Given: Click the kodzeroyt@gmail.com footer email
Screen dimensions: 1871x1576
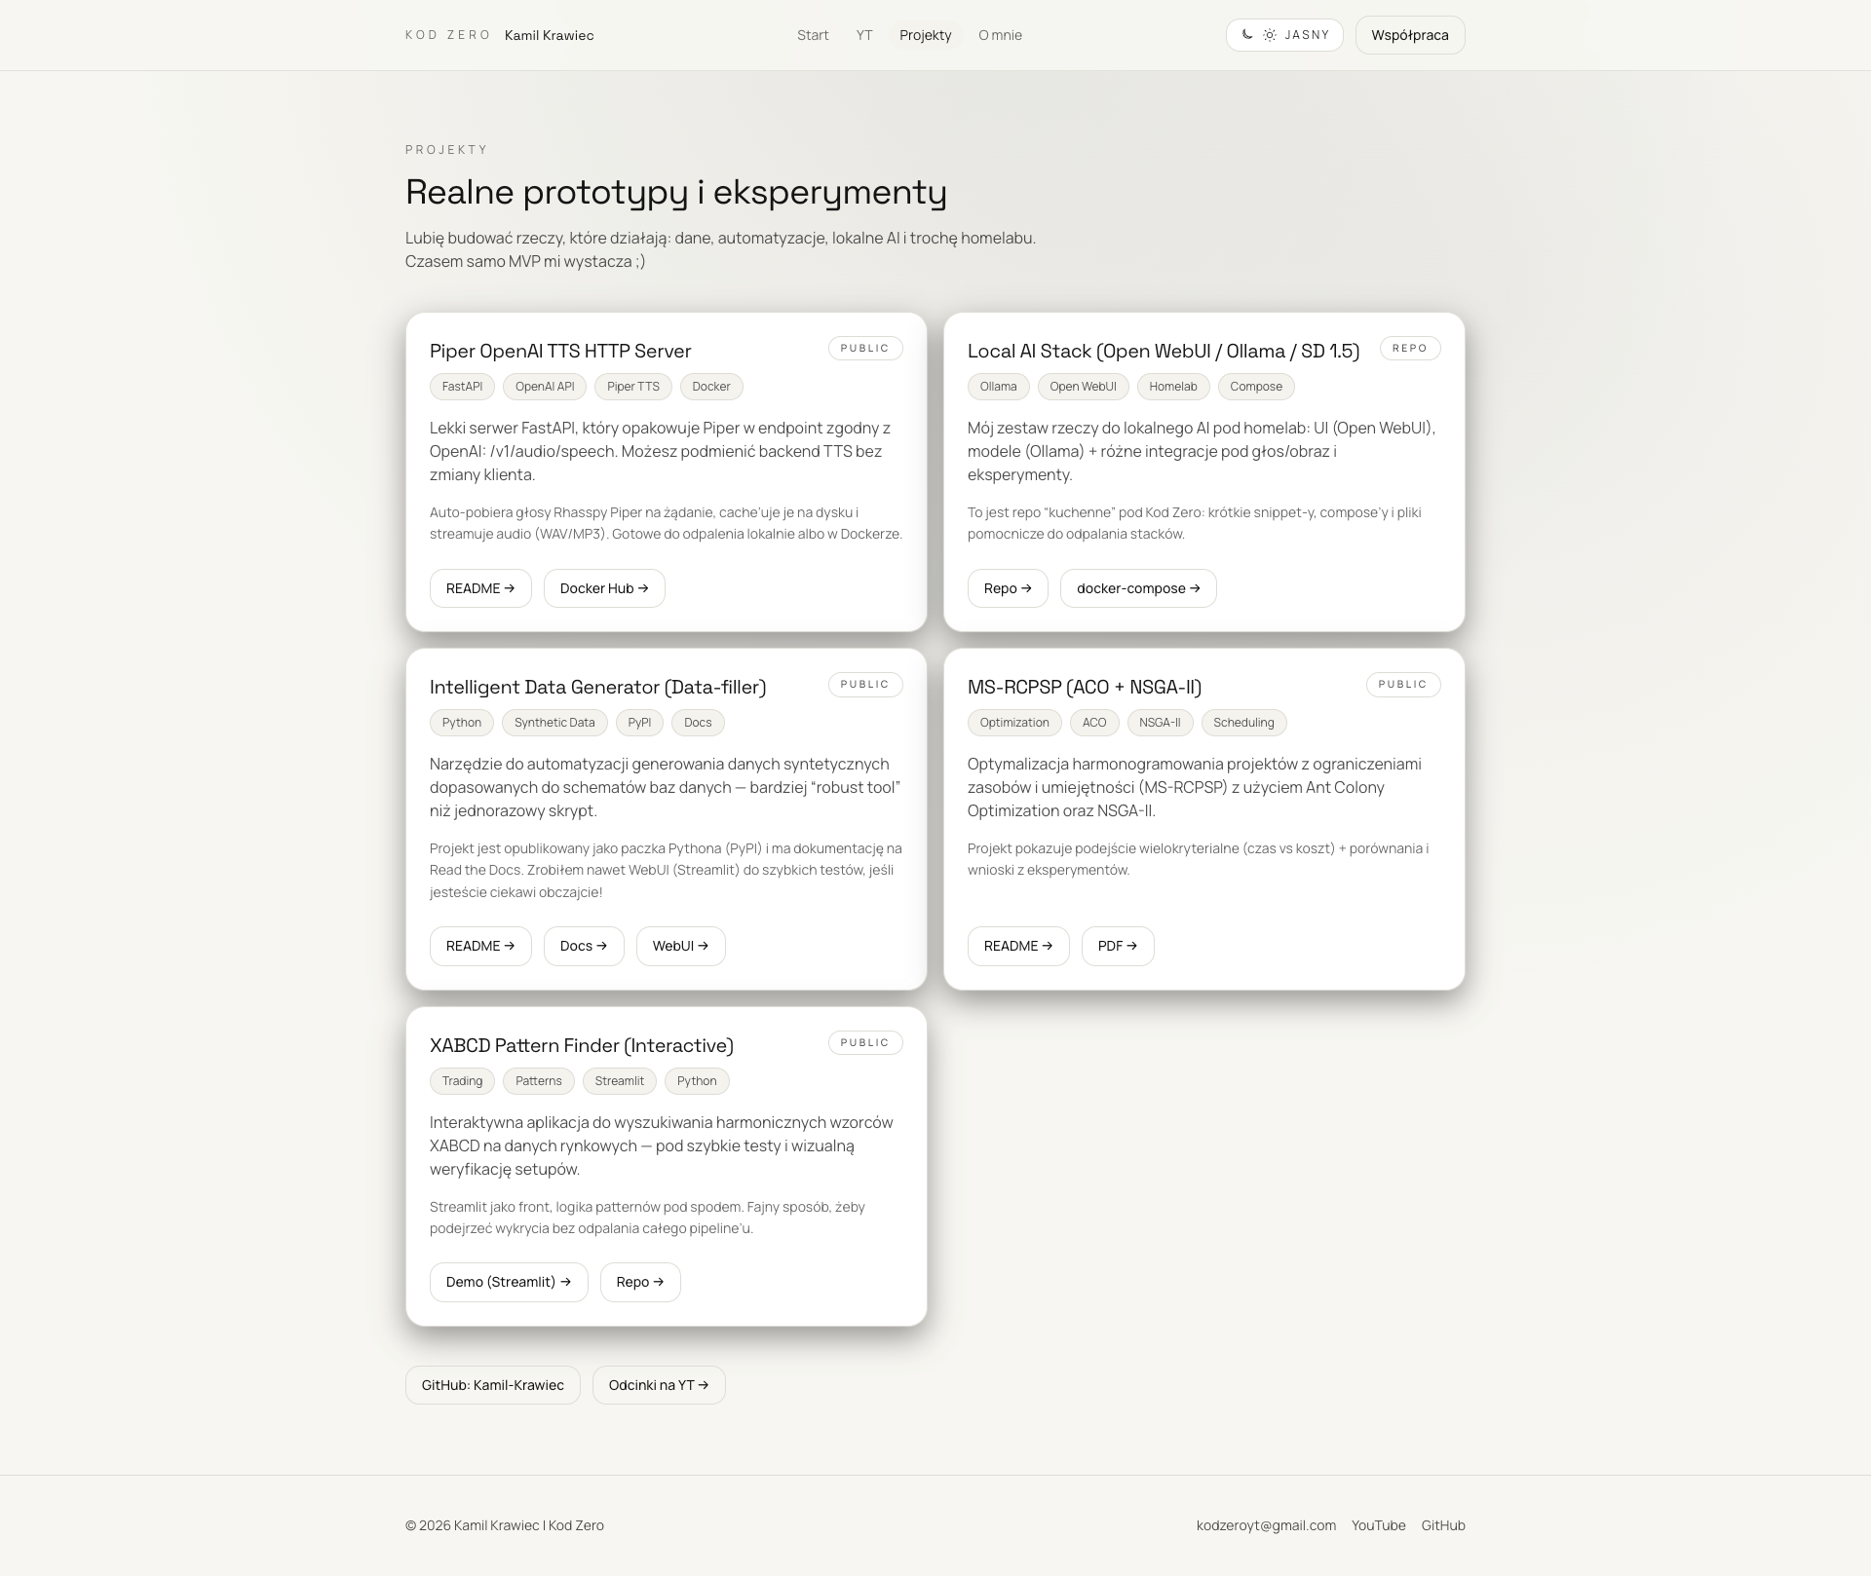Looking at the screenshot, I should click(1266, 1525).
